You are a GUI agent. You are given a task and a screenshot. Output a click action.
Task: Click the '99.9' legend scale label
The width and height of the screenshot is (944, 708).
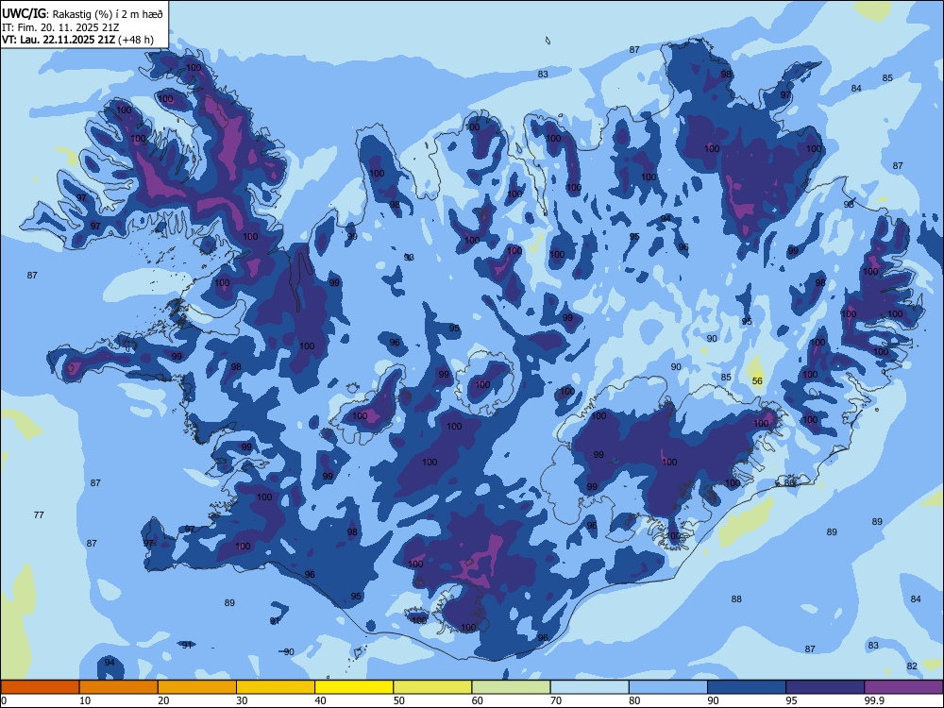[874, 700]
